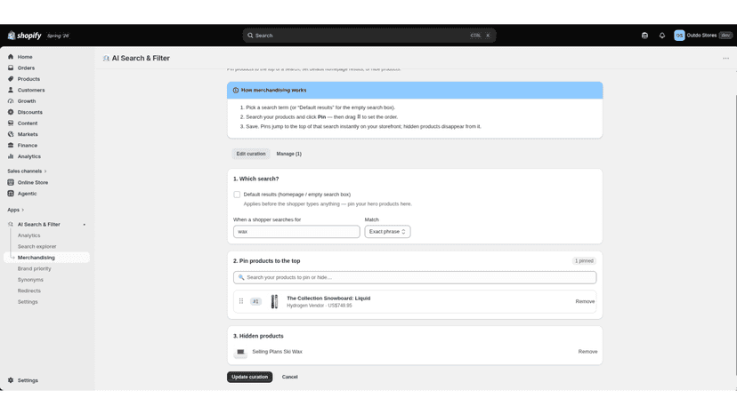The height and width of the screenshot is (414, 737).
Task: Switch to the Edit curation tab
Action: 250,154
